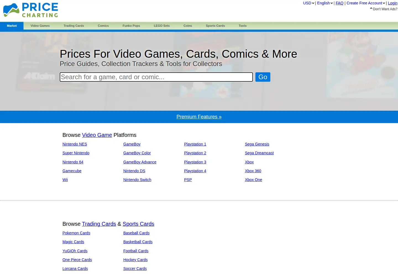Viewport: 398px width, 276px height.
Task: Open the Playstation 4 link
Action: [195, 171]
